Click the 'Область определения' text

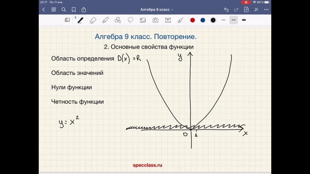pyautogui.click(x=83, y=58)
